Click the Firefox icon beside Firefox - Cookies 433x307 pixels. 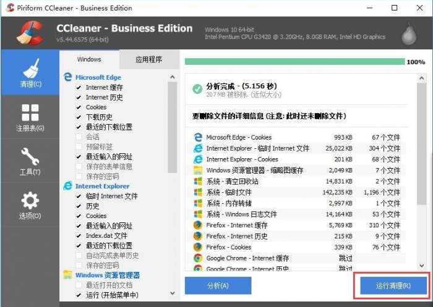point(198,247)
